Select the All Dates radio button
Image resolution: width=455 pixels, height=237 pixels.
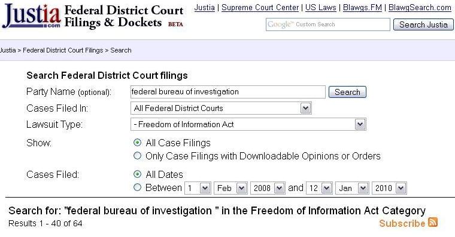pyautogui.click(x=137, y=174)
